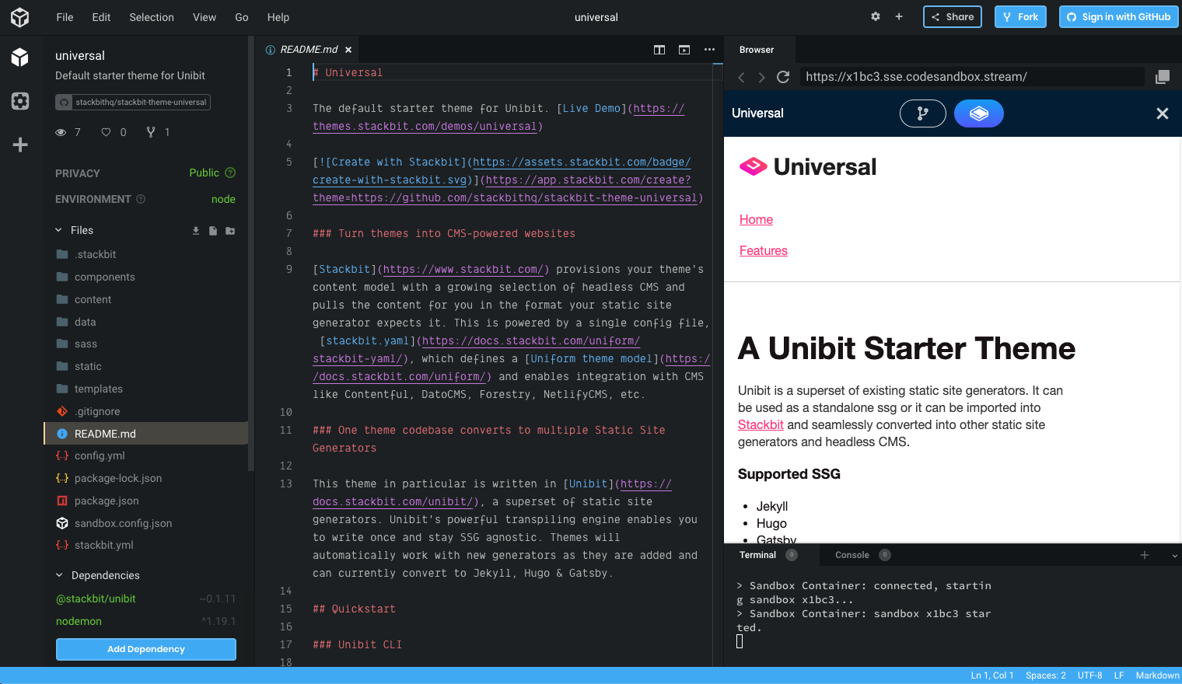Open the Server Control Panel sidebar icon
1182x684 pixels.
click(x=20, y=101)
